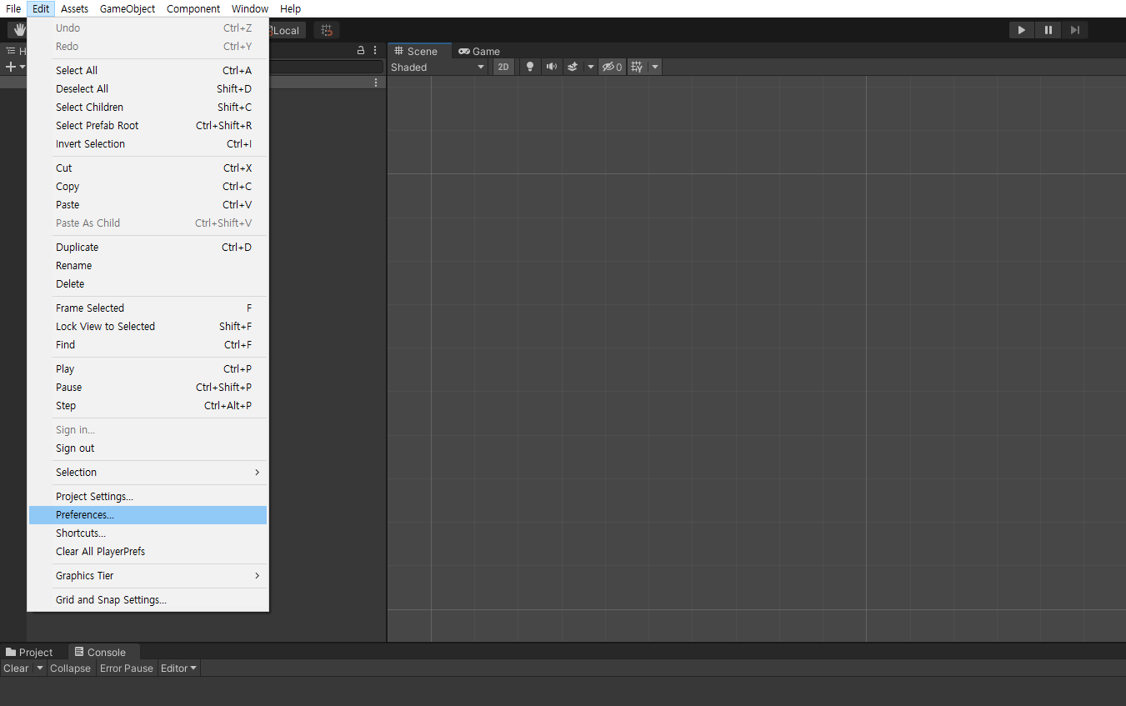1126x706 pixels.
Task: Open the kebab menu on the Hierarchy scene row
Action: click(x=376, y=83)
